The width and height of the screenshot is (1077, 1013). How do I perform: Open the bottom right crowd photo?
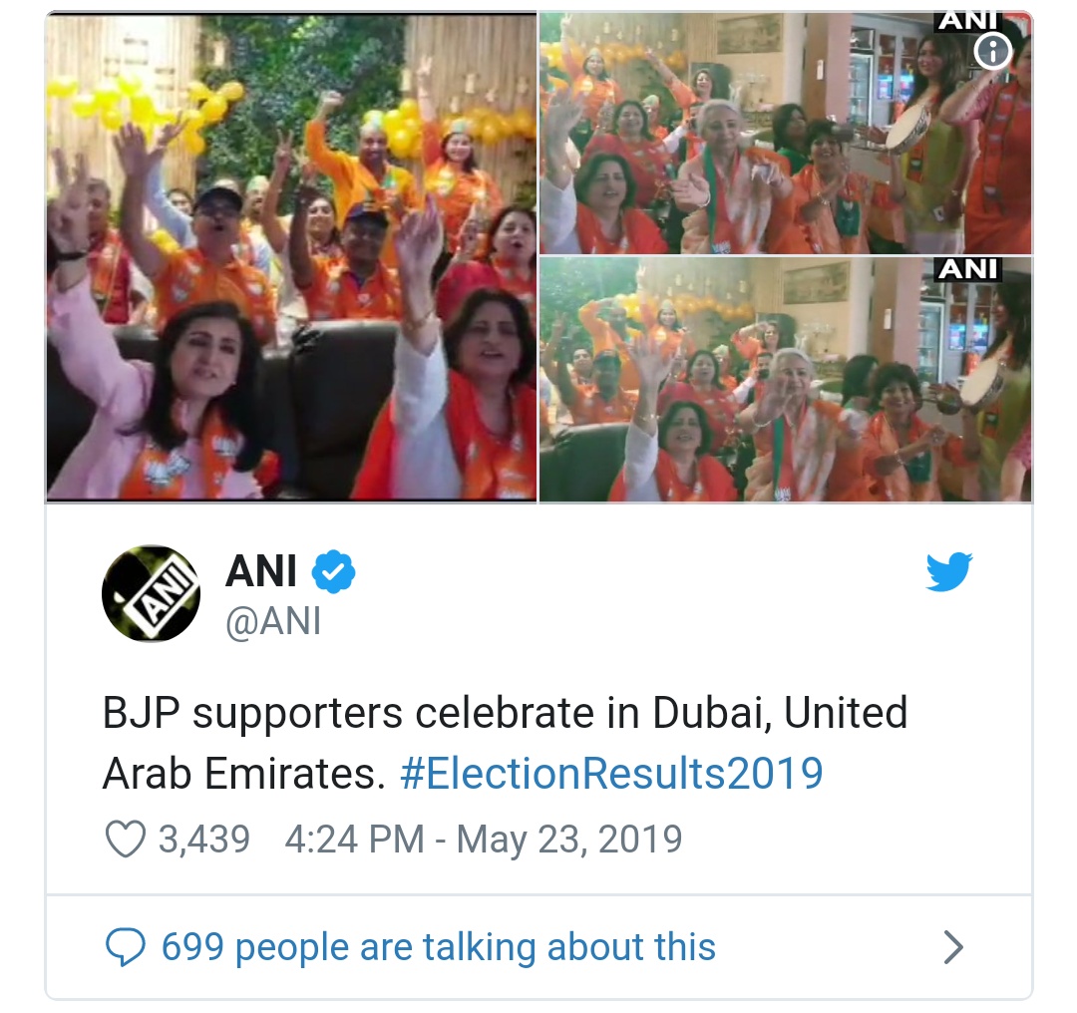coord(786,380)
